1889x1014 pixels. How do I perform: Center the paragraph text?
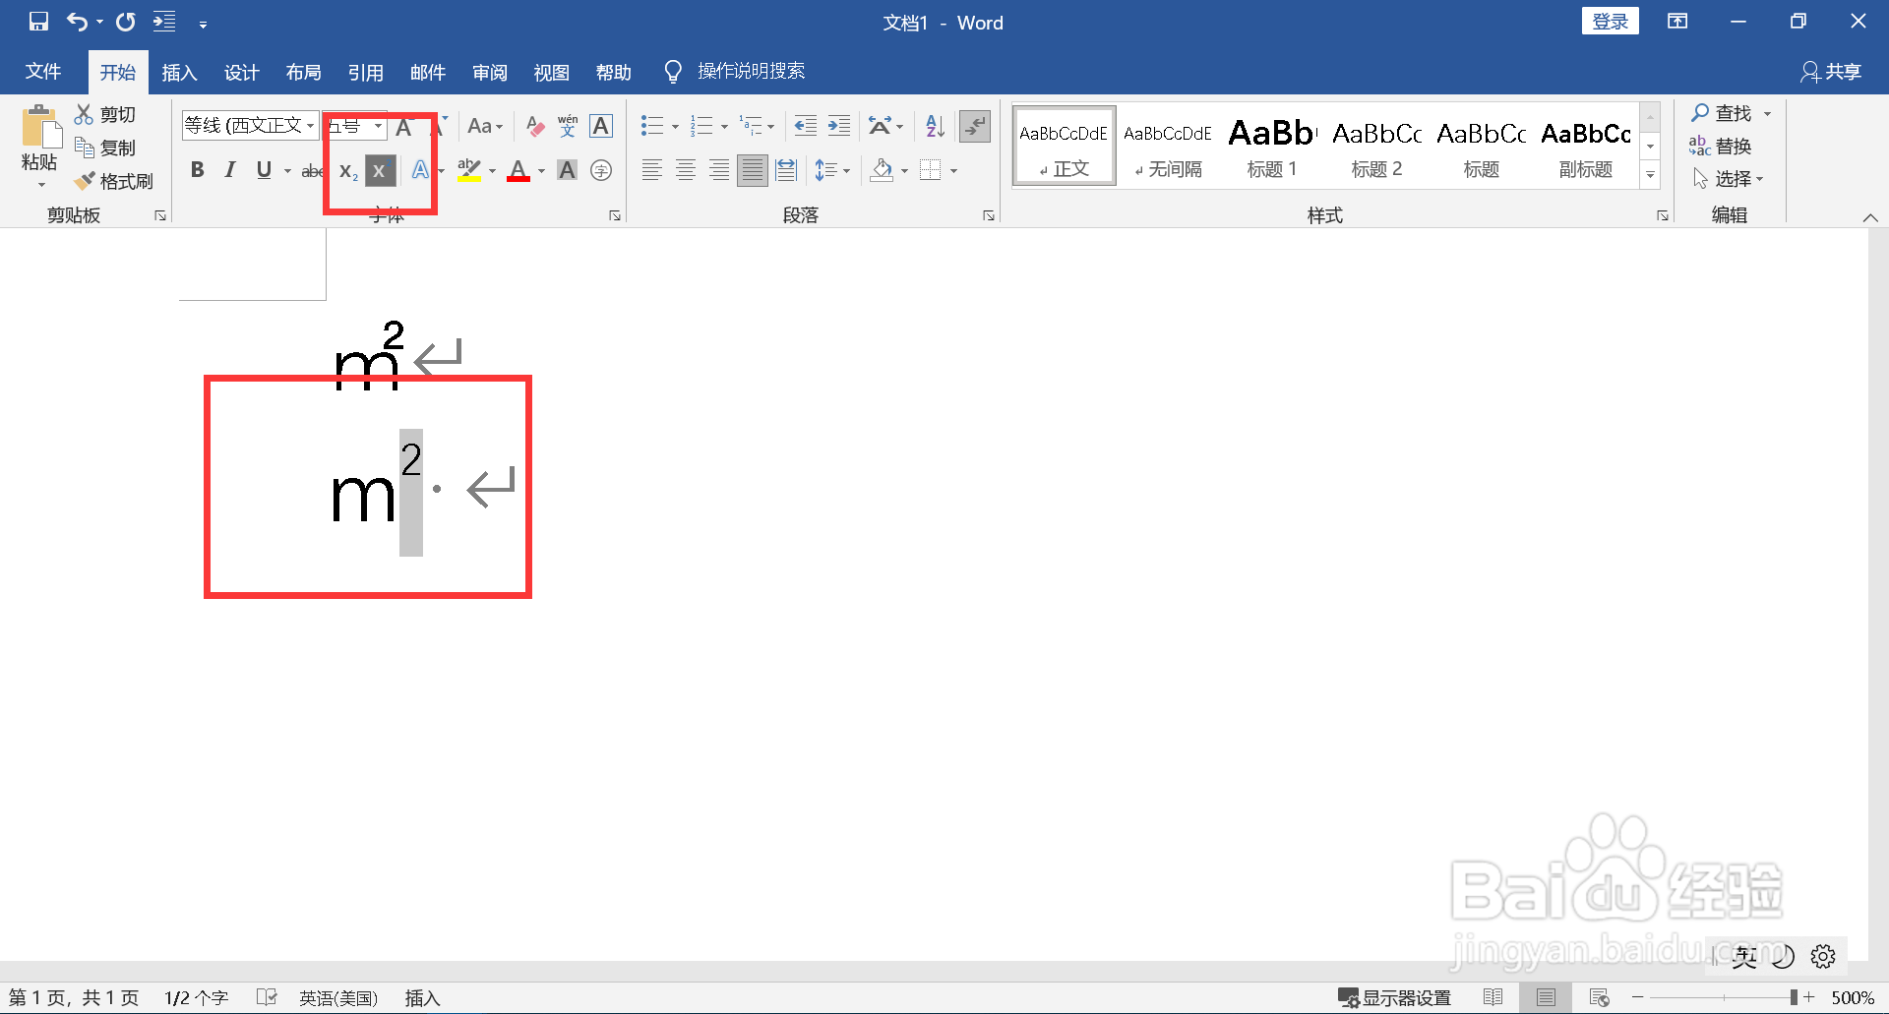pyautogui.click(x=686, y=170)
